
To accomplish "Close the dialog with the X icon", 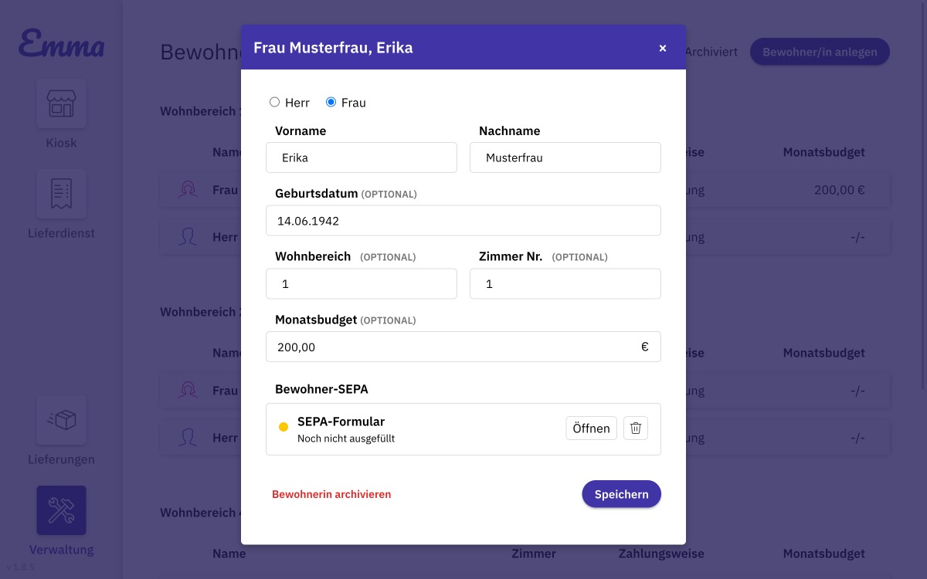I will pos(662,48).
